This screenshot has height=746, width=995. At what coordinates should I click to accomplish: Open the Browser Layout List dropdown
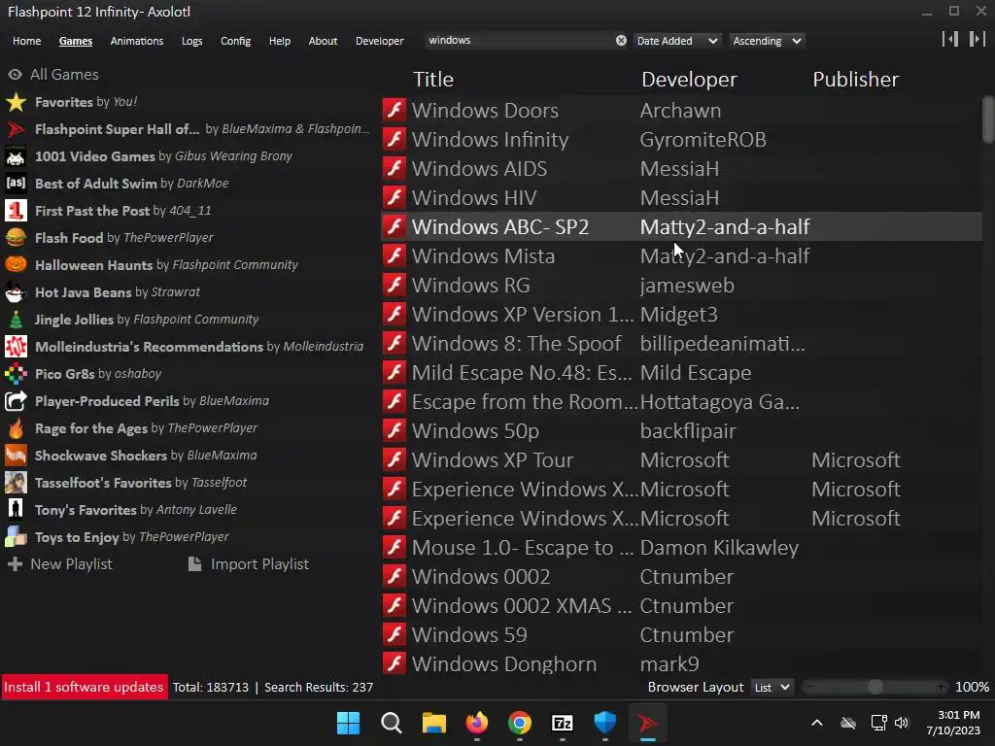click(772, 687)
